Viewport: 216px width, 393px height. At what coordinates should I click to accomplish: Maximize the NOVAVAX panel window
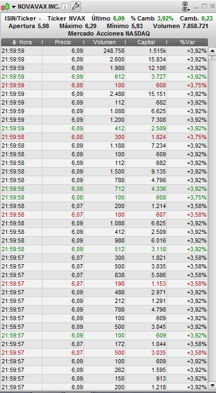205,6
